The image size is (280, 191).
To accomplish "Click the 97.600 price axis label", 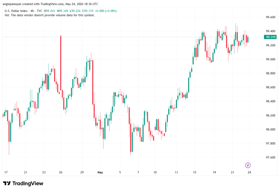I will 270,157.
